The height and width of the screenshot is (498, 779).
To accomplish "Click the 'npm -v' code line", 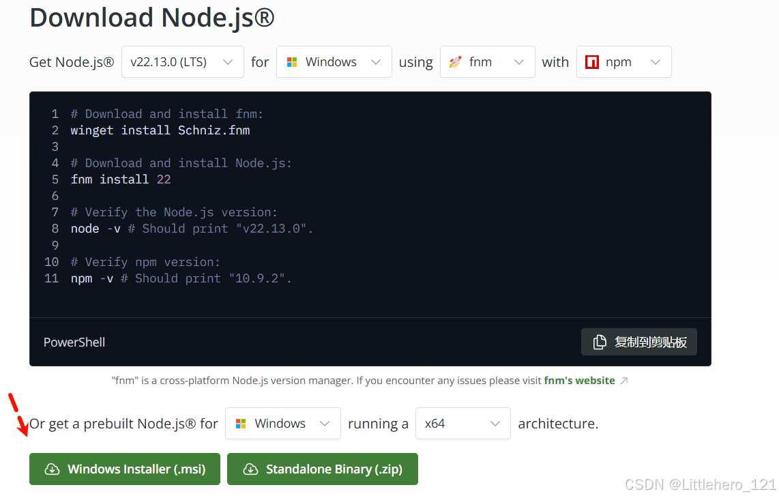I will tap(181, 278).
